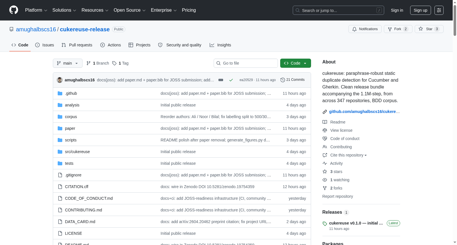Open DATA_CARD.md file
Viewport: 457px width, 245px height.
coord(80,222)
